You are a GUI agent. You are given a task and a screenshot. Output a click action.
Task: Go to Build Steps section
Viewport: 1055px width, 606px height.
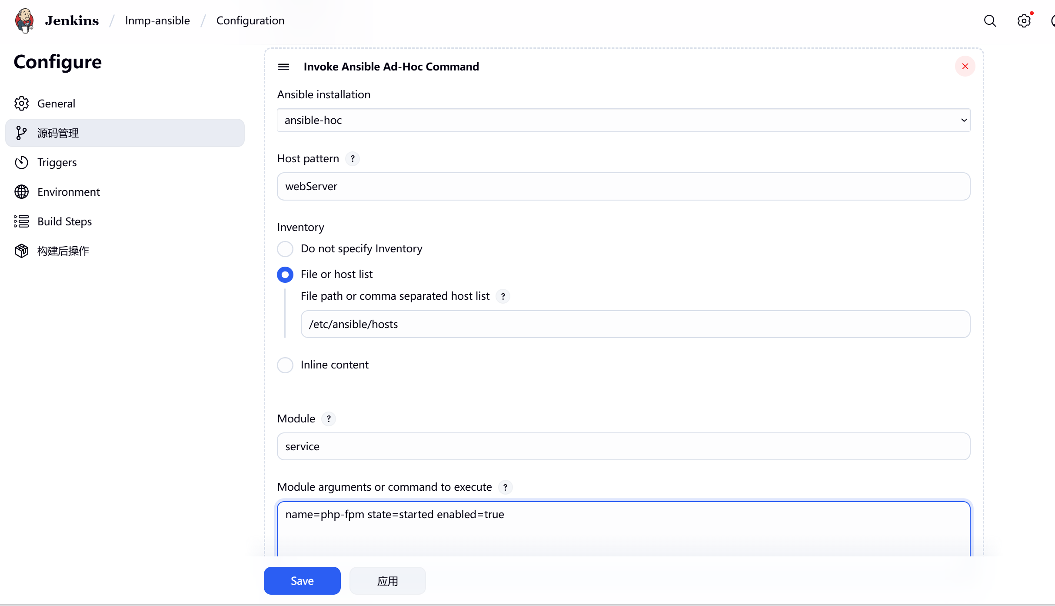point(64,221)
